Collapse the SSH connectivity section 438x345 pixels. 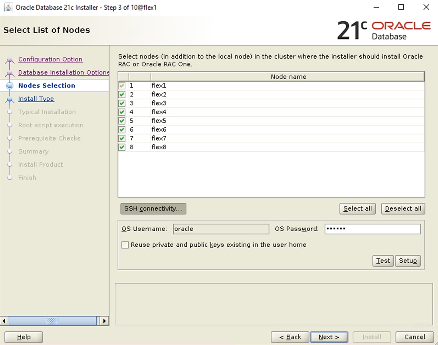(153, 209)
